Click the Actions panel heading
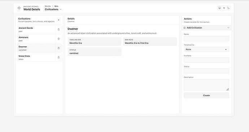The height and width of the screenshot is (132, 249). (188, 19)
